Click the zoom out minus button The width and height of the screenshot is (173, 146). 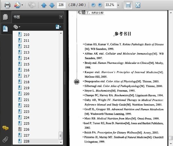(x=93, y=5)
